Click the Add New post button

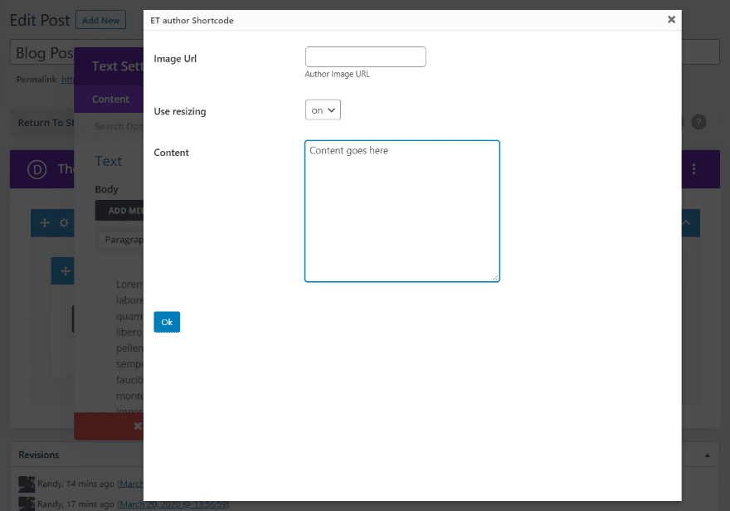pos(100,20)
